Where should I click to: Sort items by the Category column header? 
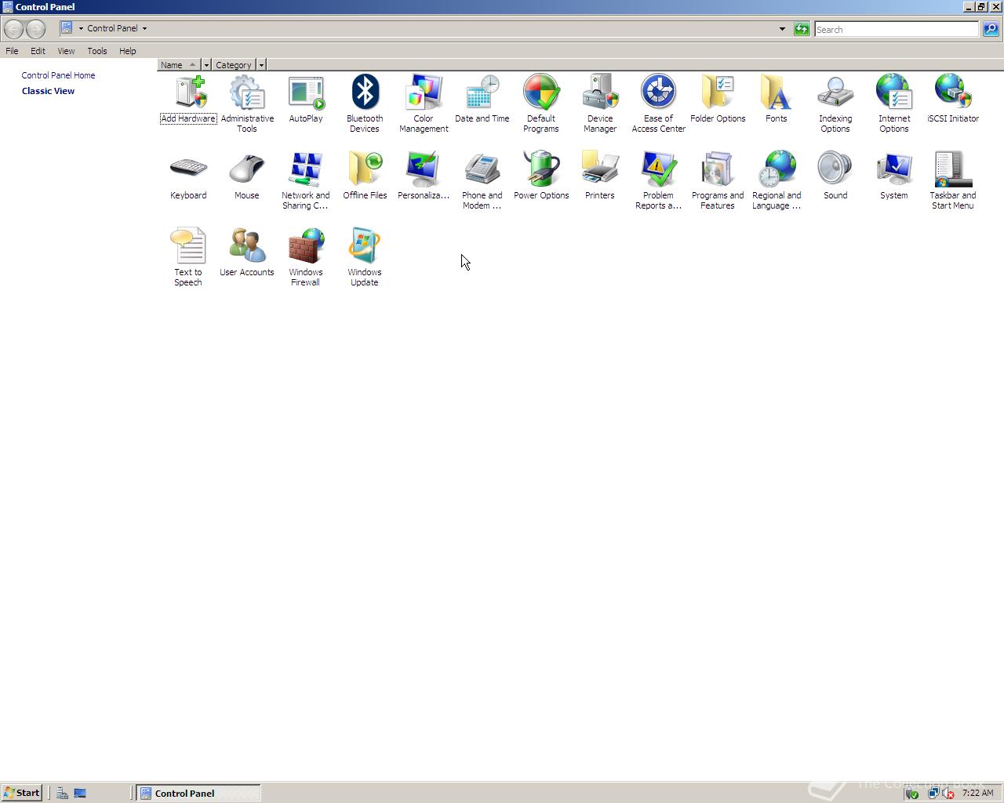pos(234,65)
